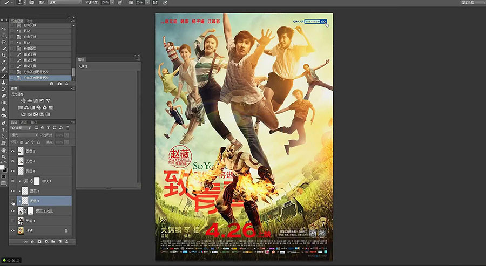Open the History panel flyout menu
Image resolution: width=486 pixels, height=266 pixels.
pyautogui.click(x=73, y=21)
